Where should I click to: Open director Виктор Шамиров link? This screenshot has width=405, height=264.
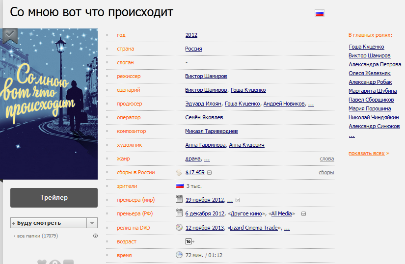tap(206, 76)
